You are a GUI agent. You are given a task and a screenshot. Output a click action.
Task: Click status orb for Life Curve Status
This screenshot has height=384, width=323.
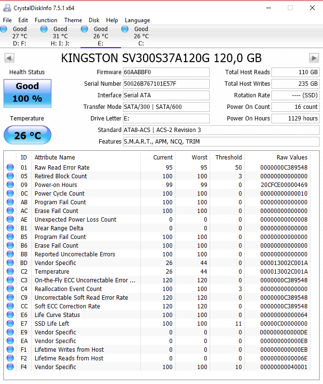(x=10, y=315)
